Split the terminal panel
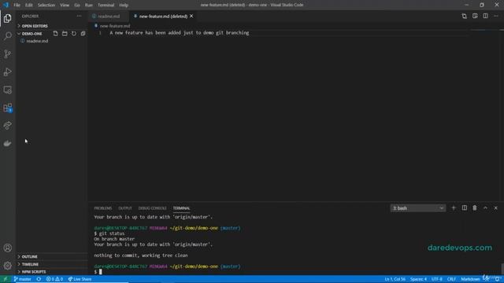 [x=465, y=208]
